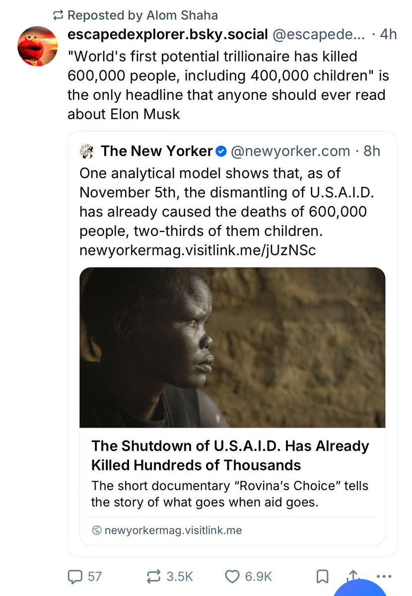Tap the share upload icon
Viewport: 412px width, 596px height.
coord(353,575)
